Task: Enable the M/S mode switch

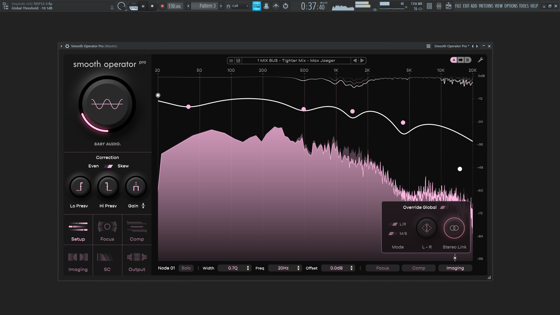Action: 393,234
